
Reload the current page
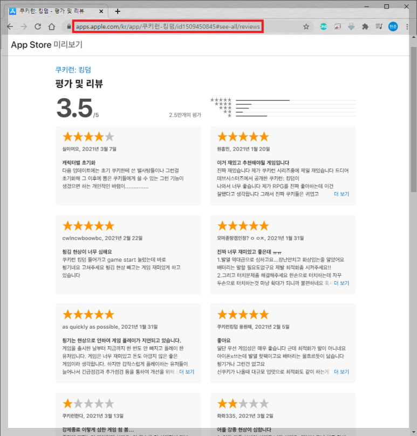pos(38,26)
